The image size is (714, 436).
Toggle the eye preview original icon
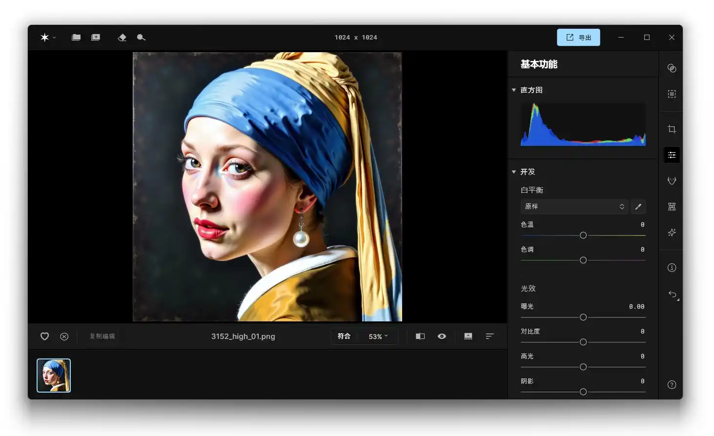tap(442, 337)
